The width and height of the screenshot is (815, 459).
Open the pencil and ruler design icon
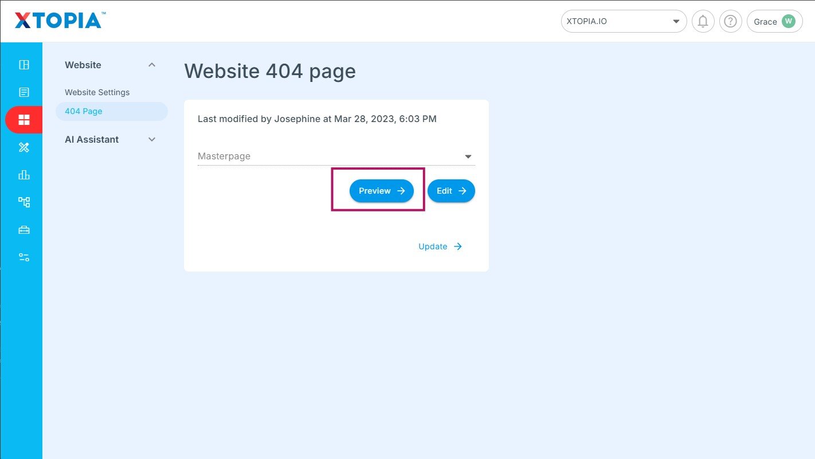coord(23,147)
